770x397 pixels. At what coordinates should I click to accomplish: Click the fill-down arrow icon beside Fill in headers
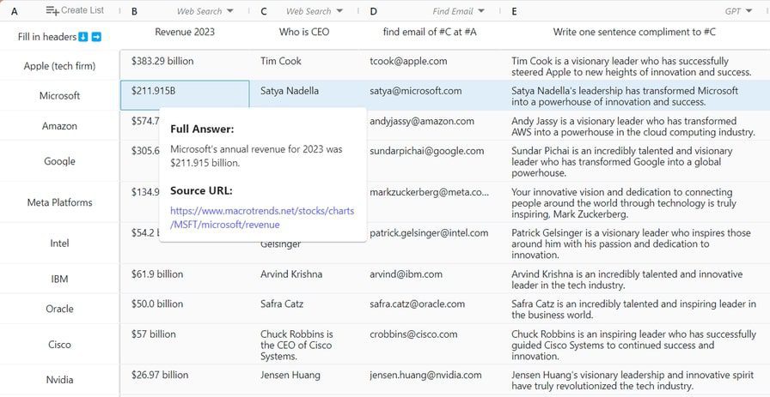tap(83, 37)
